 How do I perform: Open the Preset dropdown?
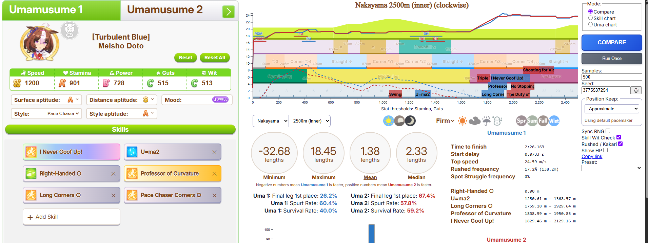(x=612, y=168)
